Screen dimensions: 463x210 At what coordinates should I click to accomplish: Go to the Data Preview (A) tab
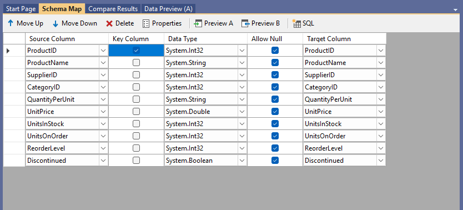(x=168, y=9)
